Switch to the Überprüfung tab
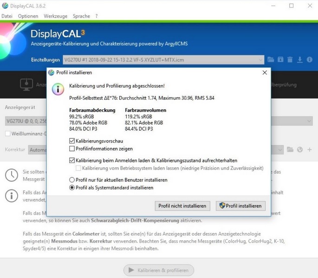Image resolution: width=318 pixels, height=278 pixels. [x=284, y=85]
